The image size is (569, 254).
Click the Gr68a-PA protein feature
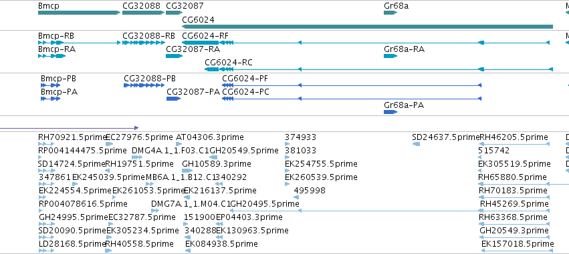coord(390,112)
